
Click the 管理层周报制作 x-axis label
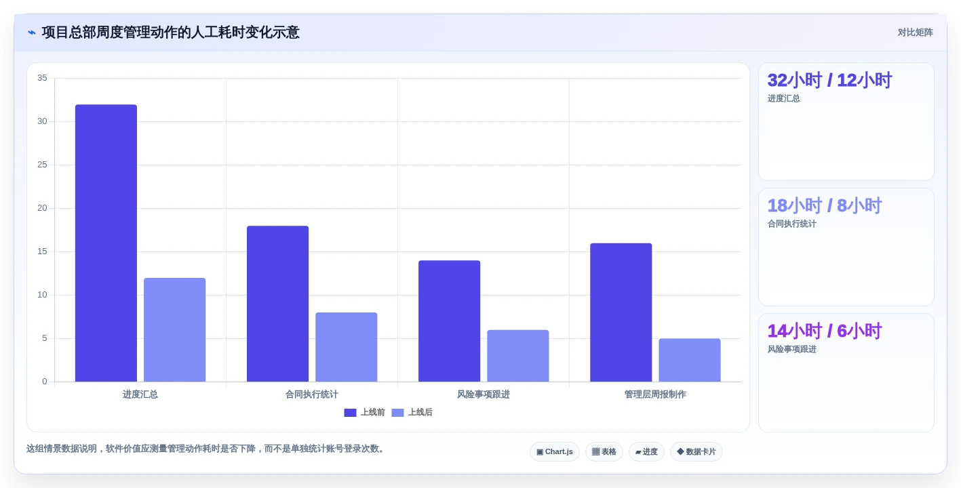pyautogui.click(x=655, y=394)
